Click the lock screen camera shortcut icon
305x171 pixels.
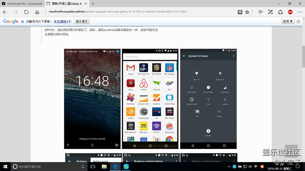116,145
